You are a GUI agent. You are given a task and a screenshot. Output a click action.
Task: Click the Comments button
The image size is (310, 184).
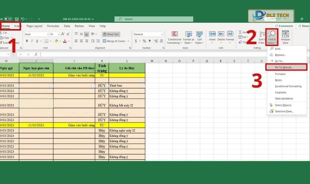(284, 26)
